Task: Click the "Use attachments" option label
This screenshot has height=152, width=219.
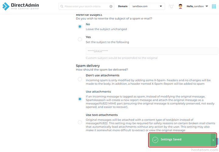Action: pos(98,91)
